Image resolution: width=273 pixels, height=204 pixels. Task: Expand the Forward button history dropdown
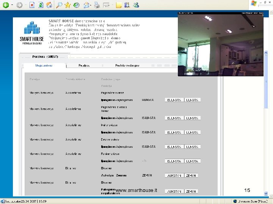click(26, 5)
